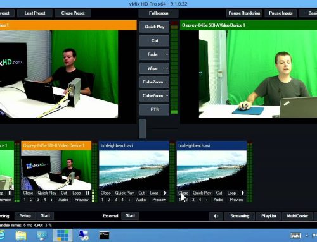The height and width of the screenshot is (242, 317).
Task: Close the Osprey SDI-B Video Device input
Action: (x=28, y=193)
